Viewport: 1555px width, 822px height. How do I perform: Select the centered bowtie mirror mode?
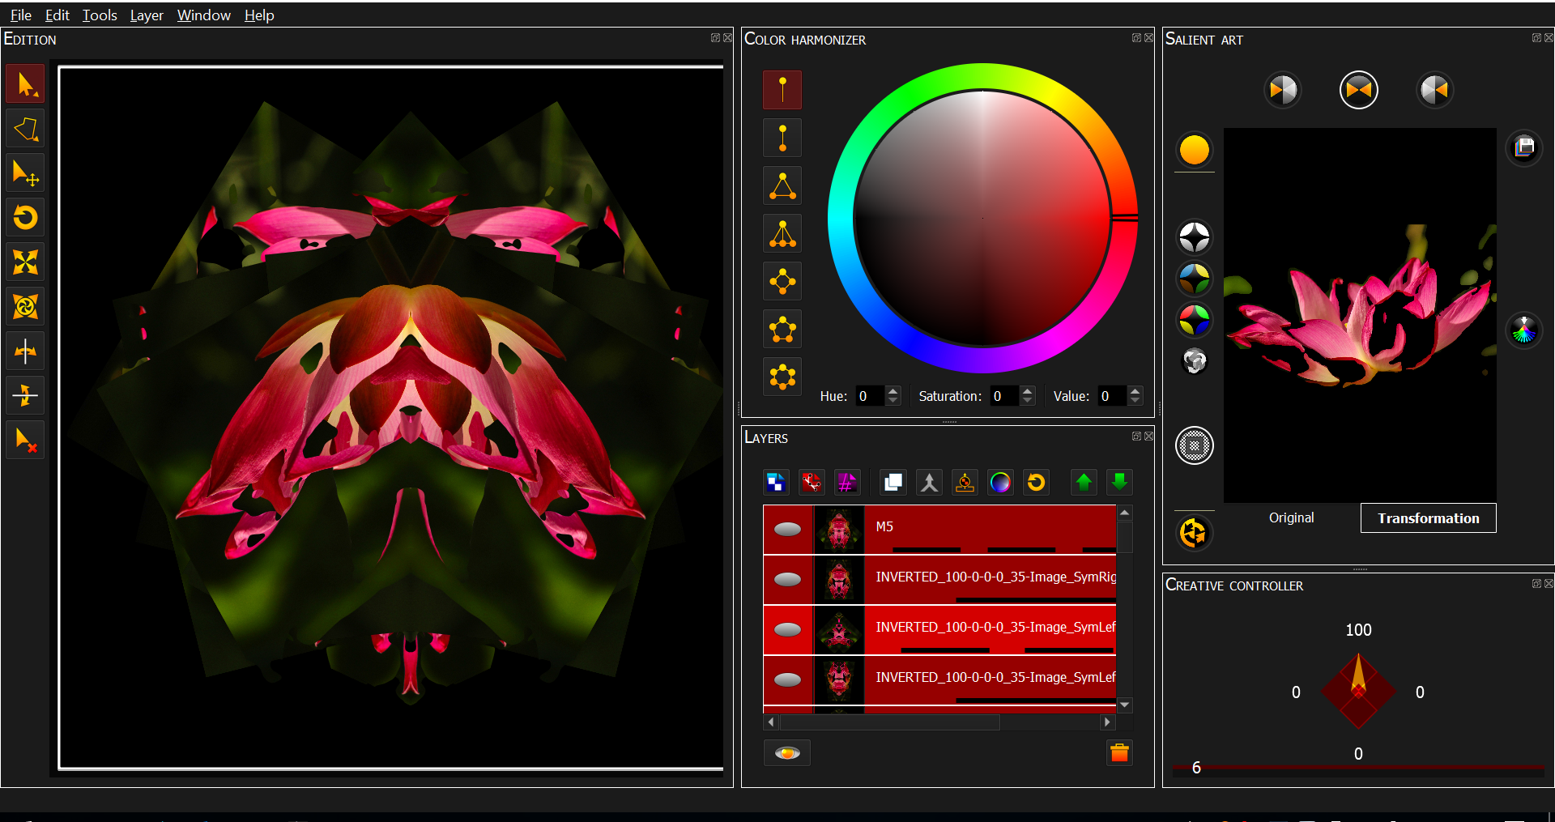click(x=1359, y=90)
